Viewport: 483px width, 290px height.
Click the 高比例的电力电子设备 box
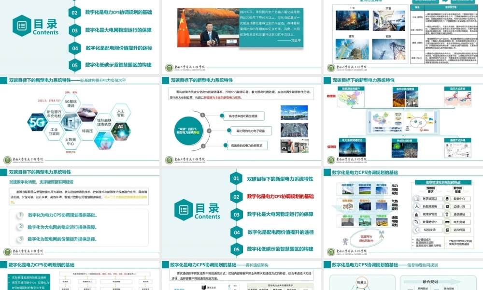click(250, 130)
